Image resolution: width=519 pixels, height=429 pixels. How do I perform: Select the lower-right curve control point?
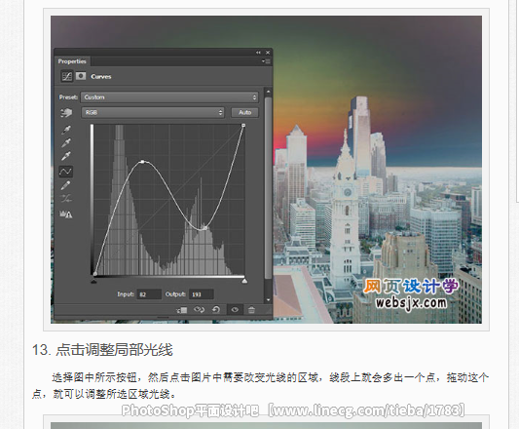(204, 228)
